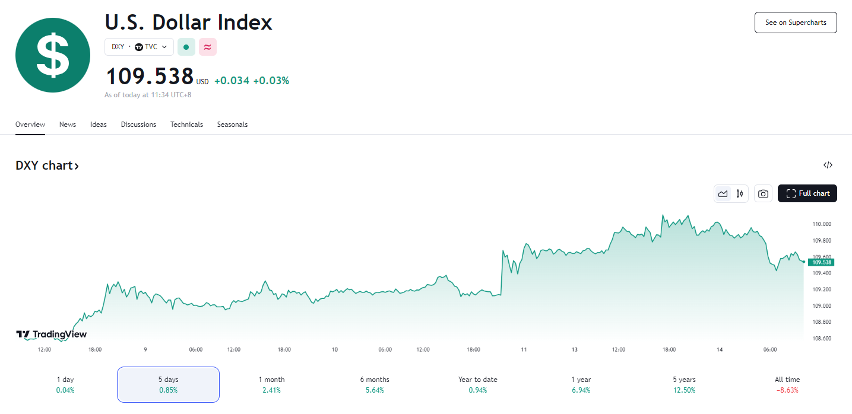This screenshot has height=414, width=852.
Task: Expand the DXY chart heading arrow
Action: pyautogui.click(x=77, y=166)
